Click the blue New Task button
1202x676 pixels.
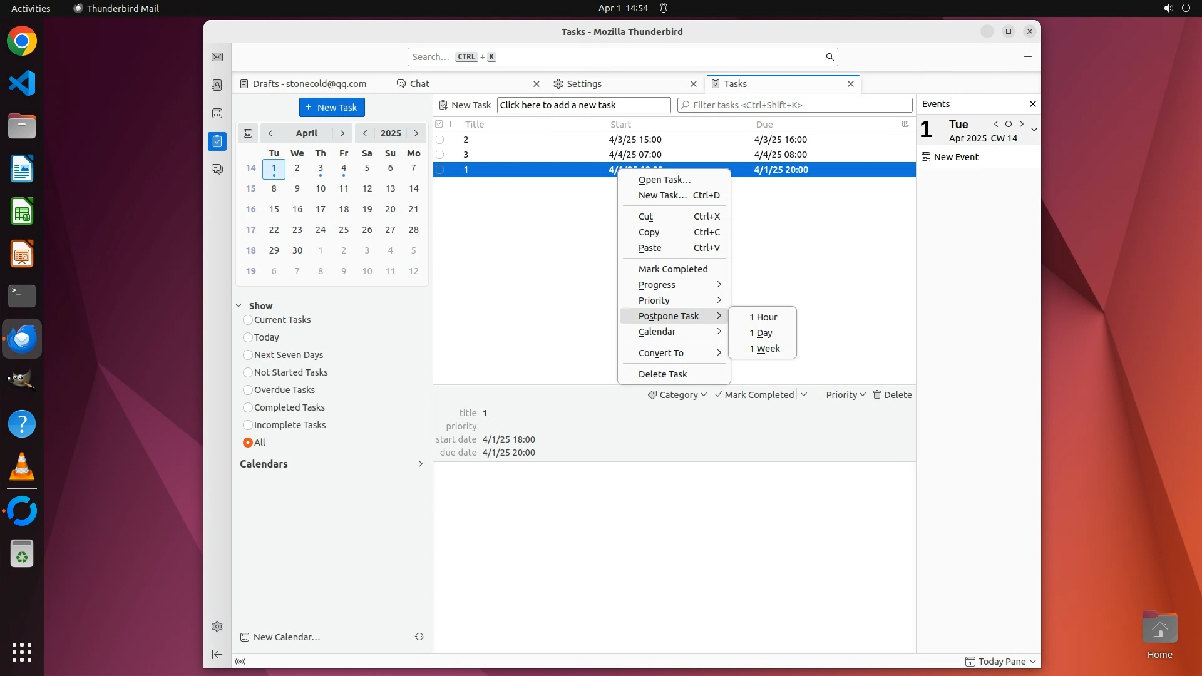(x=332, y=108)
